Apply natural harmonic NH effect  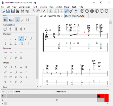click(x=26, y=67)
